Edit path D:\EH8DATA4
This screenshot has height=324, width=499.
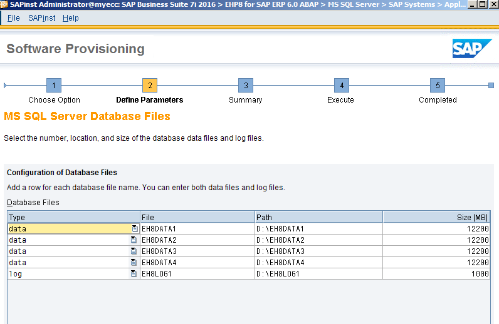(319, 263)
